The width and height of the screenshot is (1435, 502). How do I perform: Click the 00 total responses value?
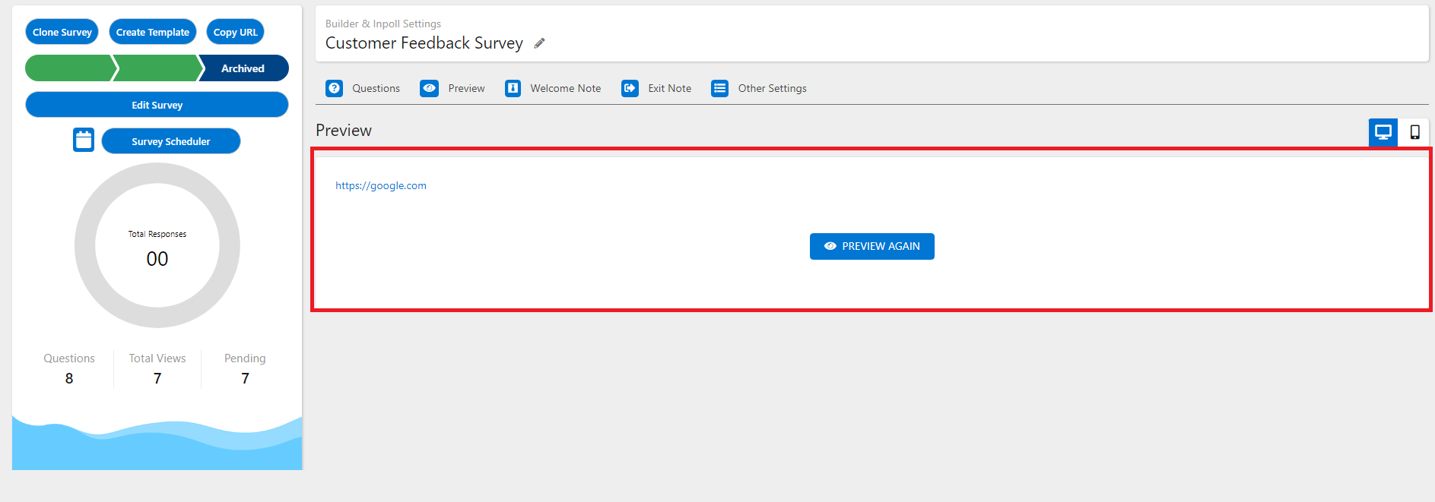coord(157,259)
